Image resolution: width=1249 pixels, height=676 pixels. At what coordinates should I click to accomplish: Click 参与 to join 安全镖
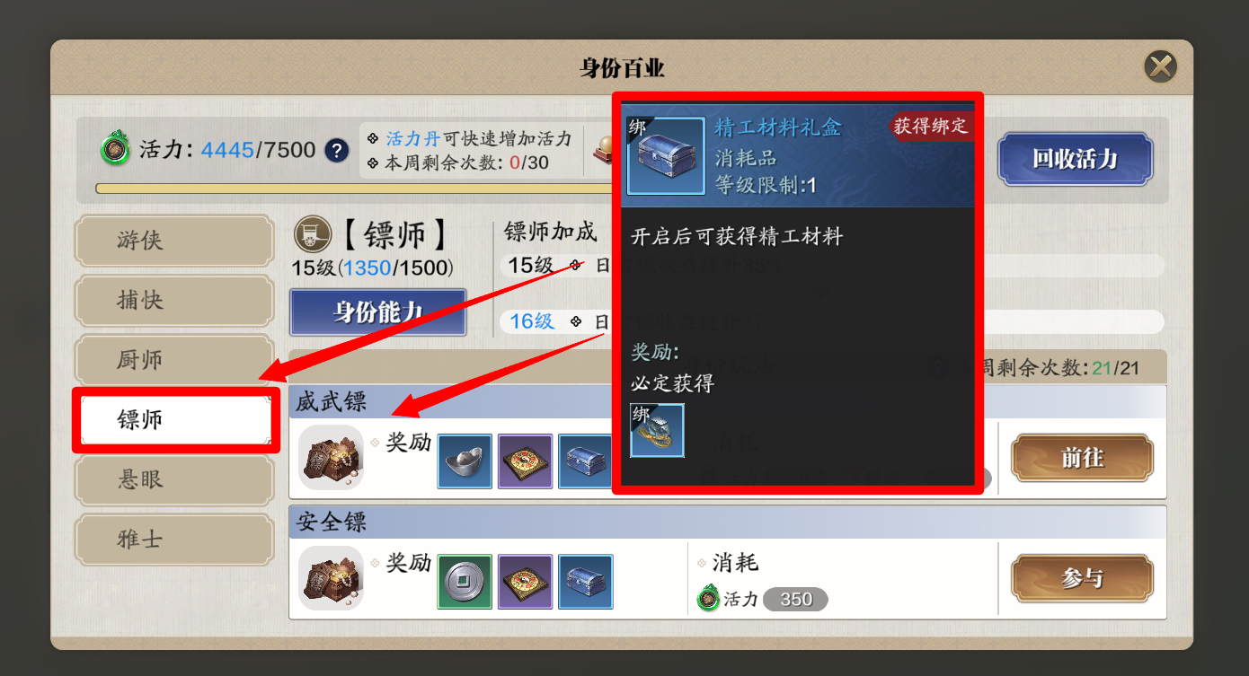(x=1082, y=579)
